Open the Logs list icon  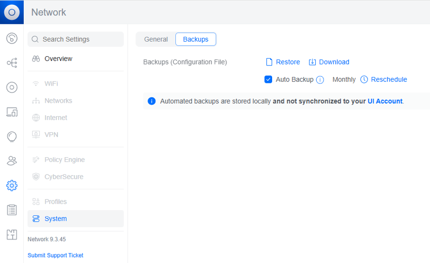point(12,210)
